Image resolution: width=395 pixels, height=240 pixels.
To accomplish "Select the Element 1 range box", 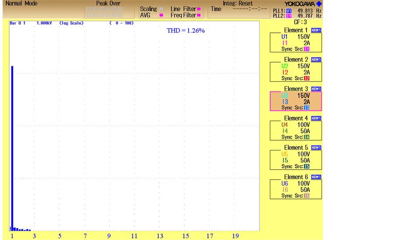I will pyautogui.click(x=296, y=43).
